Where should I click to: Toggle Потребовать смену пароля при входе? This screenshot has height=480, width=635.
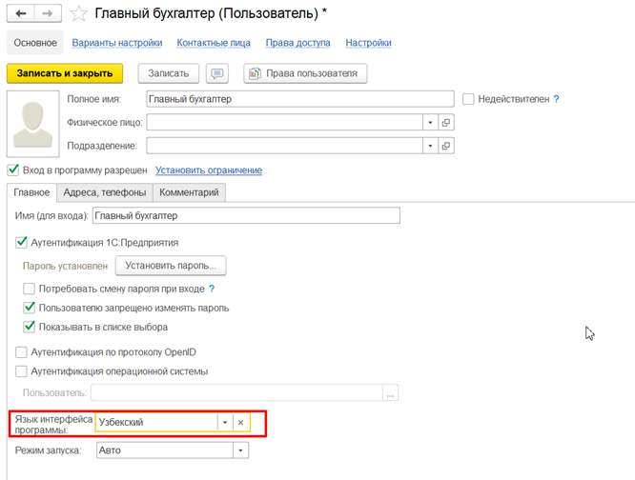click(x=30, y=289)
